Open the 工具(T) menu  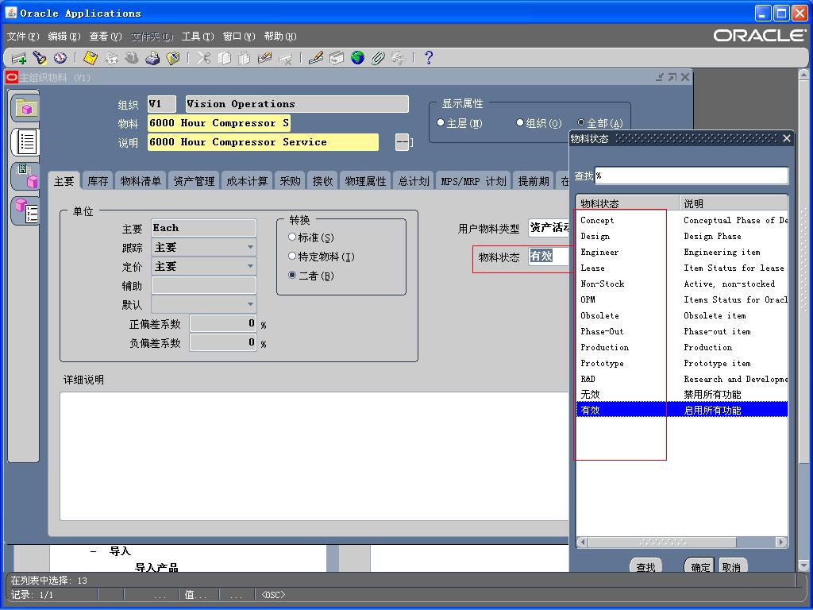pos(198,37)
